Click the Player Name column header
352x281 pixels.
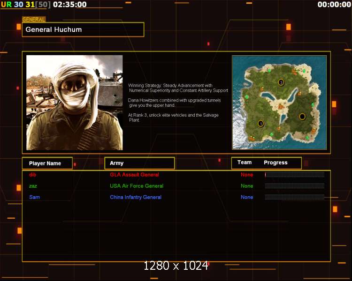(47, 163)
